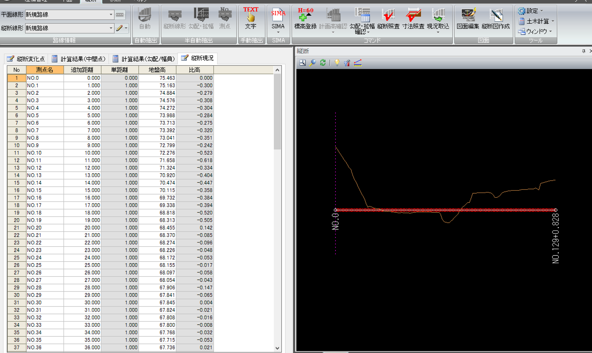Click the NO.25 station name cell

pos(45,265)
